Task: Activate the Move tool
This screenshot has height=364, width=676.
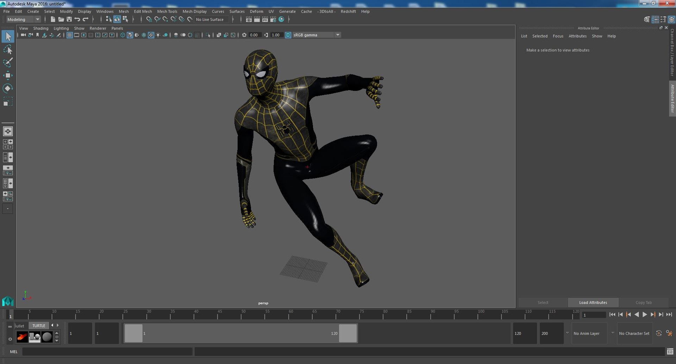Action: [x=8, y=76]
